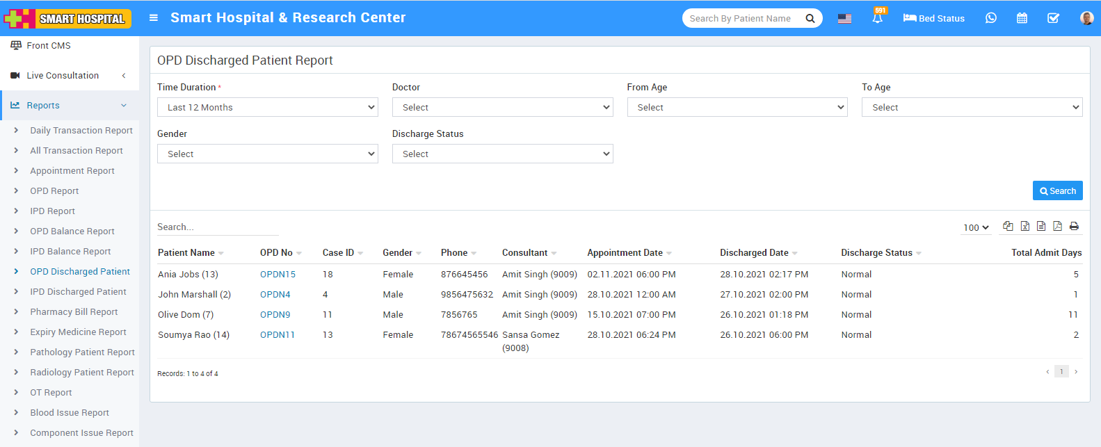Open the From Age dropdown

click(737, 107)
